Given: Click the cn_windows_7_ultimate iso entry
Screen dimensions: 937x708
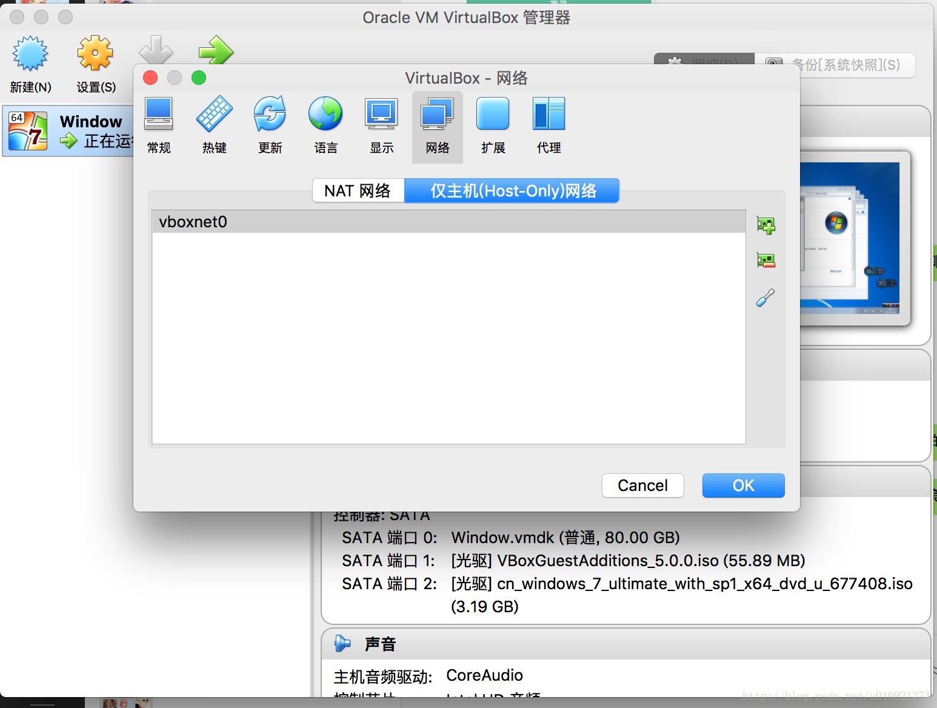Looking at the screenshot, I should click(682, 595).
